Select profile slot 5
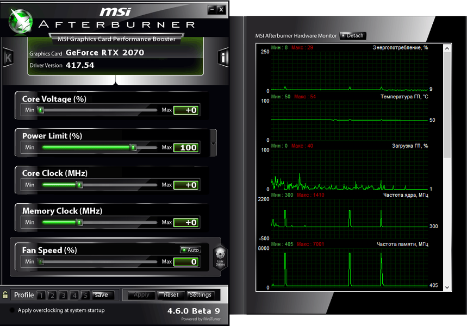467x326 pixels. pos(85,295)
